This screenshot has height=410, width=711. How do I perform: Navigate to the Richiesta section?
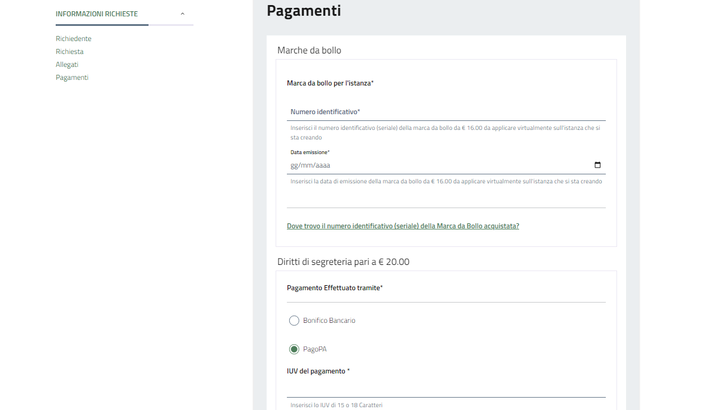pos(70,52)
